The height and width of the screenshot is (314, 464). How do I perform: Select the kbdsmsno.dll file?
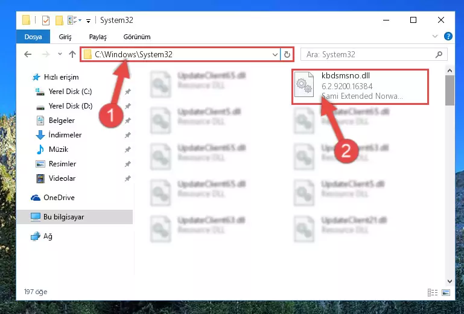point(360,86)
